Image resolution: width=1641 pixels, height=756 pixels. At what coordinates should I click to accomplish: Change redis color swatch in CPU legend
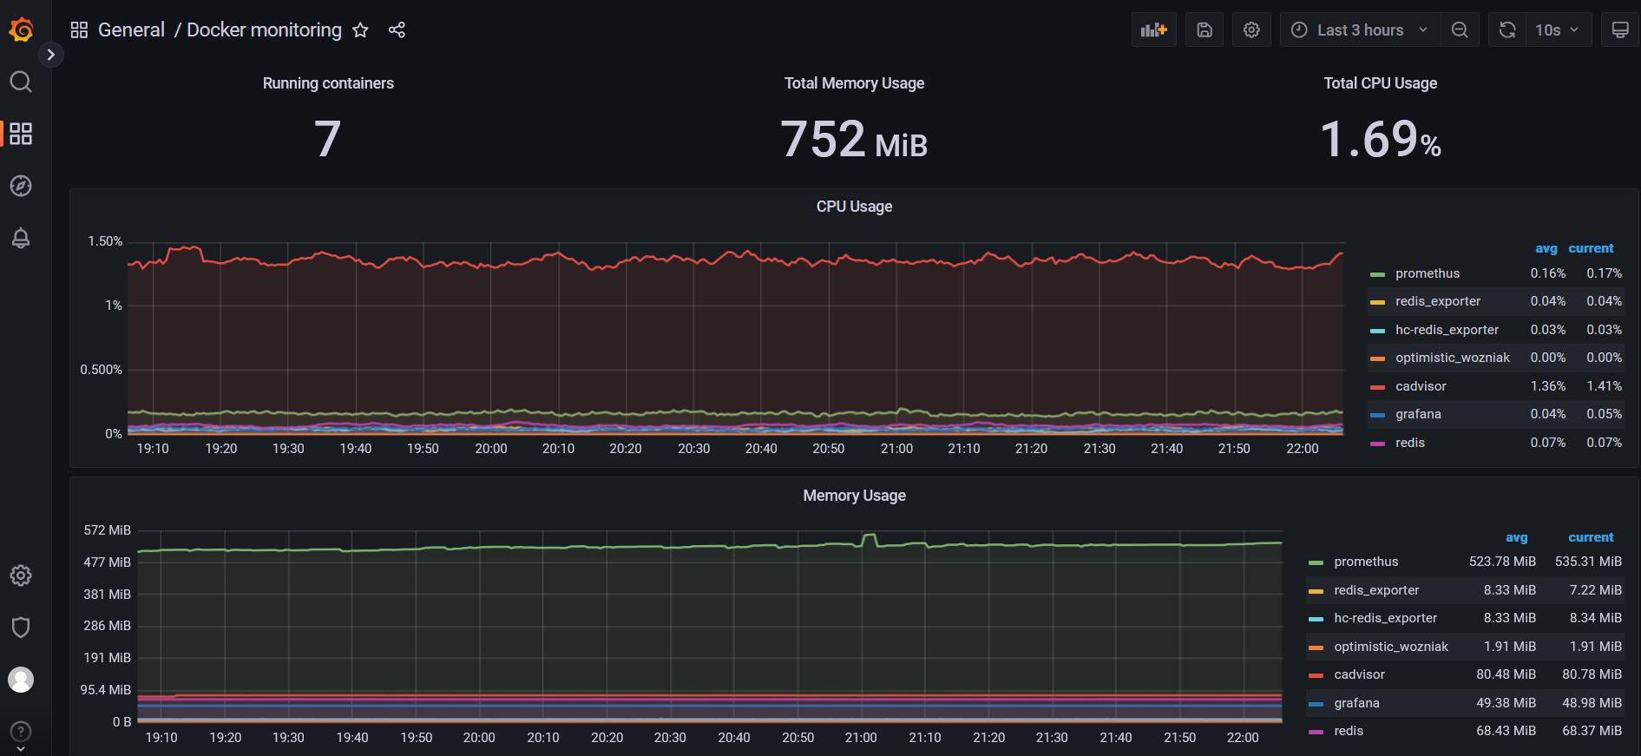(x=1377, y=444)
